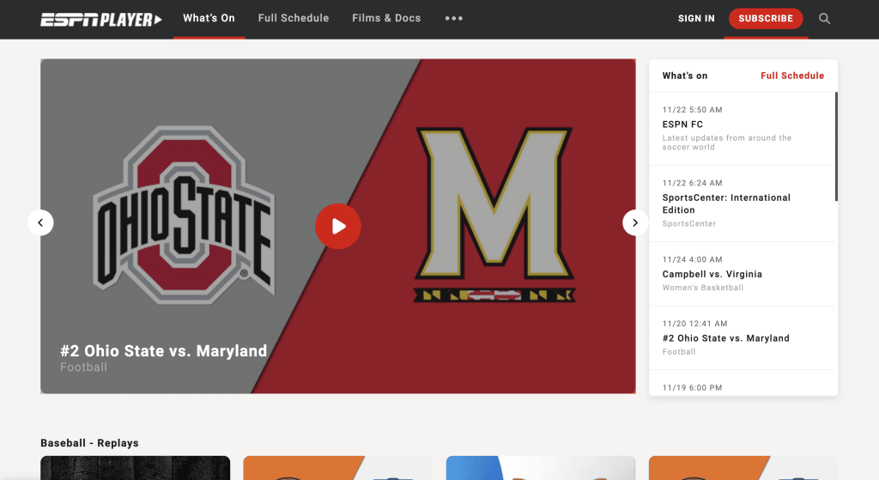Click the Sign In link
The image size is (879, 480).
click(696, 19)
